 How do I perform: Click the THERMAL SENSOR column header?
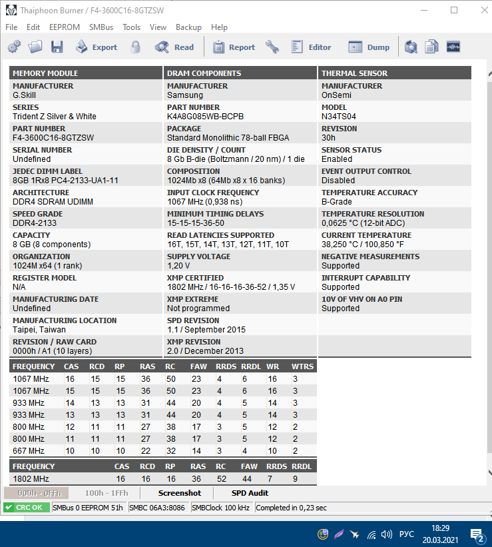point(395,73)
